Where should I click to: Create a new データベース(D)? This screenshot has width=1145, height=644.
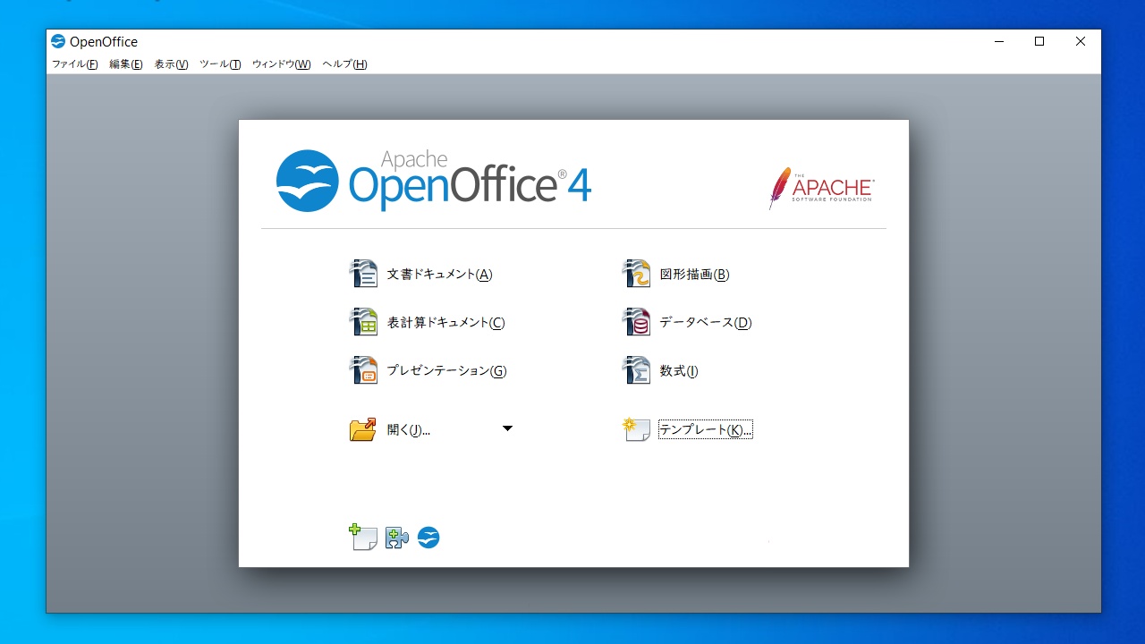706,323
